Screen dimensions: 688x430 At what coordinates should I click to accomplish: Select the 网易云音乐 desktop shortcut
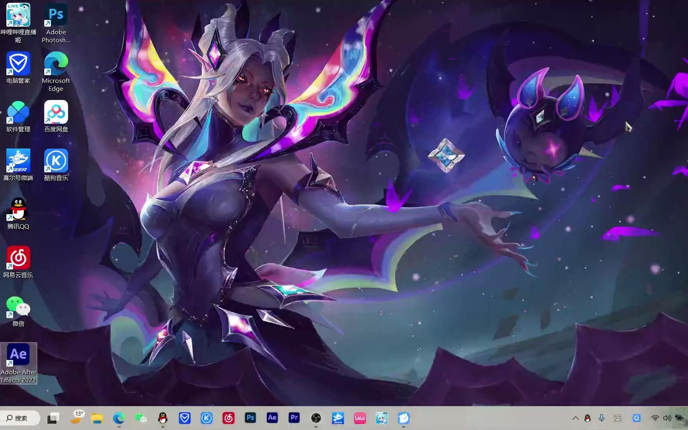point(18,262)
